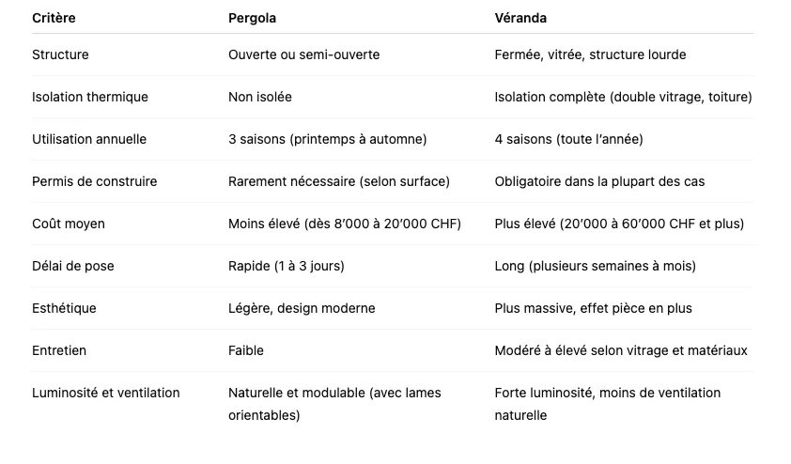
Task: Click the "Isolation complète (double vitrage, toiture)" cell
Action: (623, 97)
